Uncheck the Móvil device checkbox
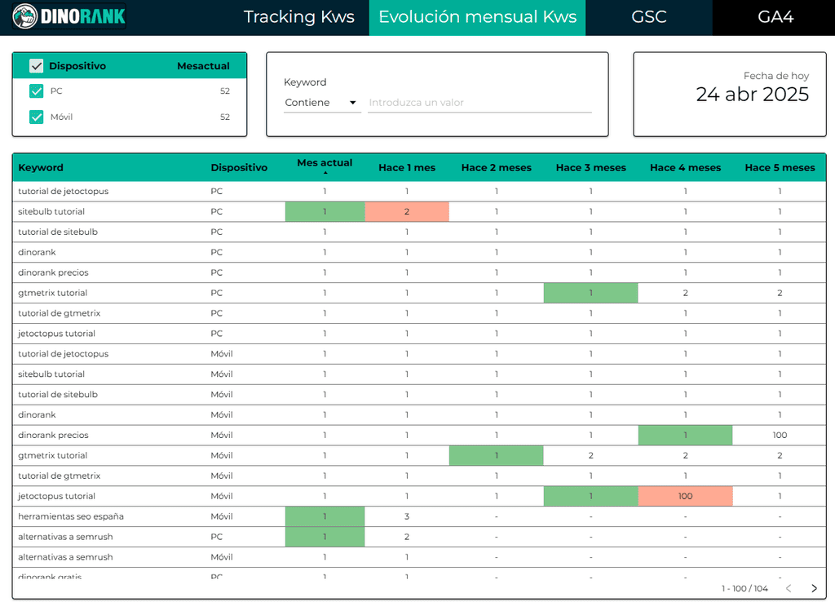Screen dimensions: 835x602 (36, 117)
